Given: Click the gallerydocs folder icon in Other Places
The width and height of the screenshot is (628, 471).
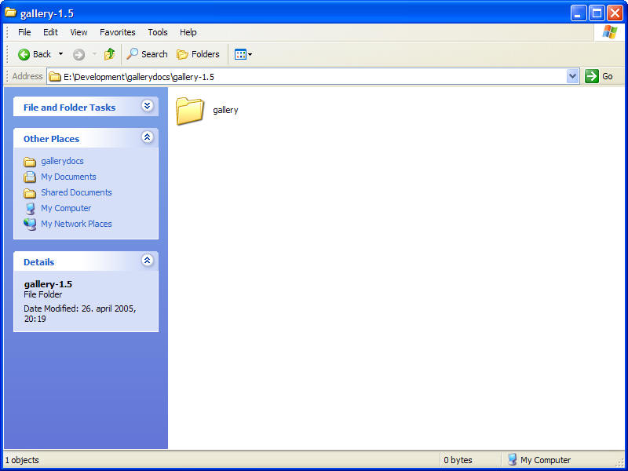Looking at the screenshot, I should [x=30, y=162].
